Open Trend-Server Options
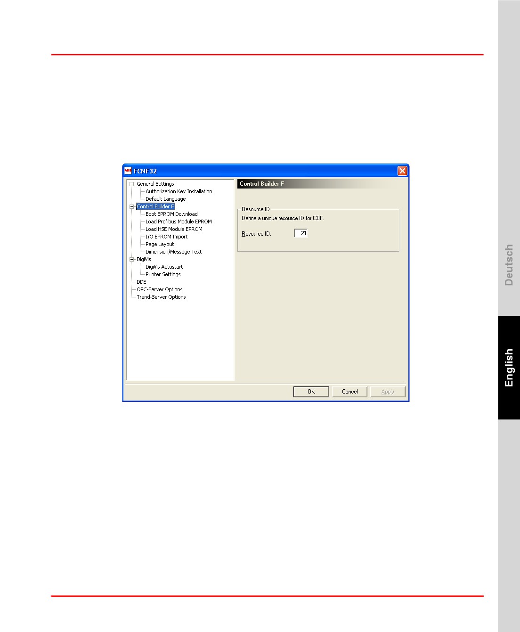This screenshot has height=632, width=520. 161,297
